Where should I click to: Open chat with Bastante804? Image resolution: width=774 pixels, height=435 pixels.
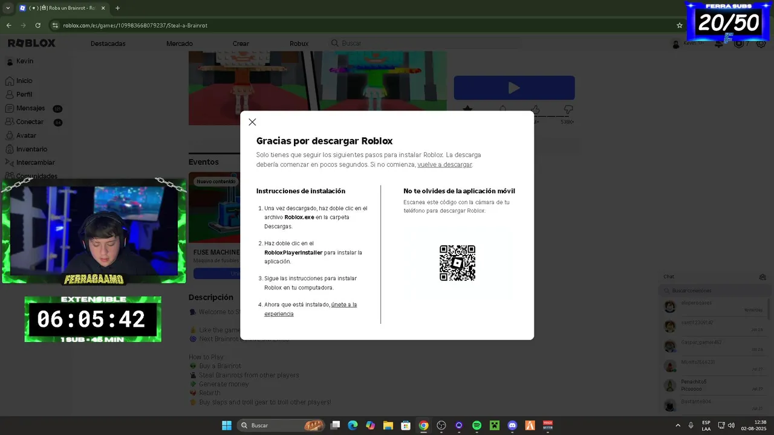coord(714,405)
